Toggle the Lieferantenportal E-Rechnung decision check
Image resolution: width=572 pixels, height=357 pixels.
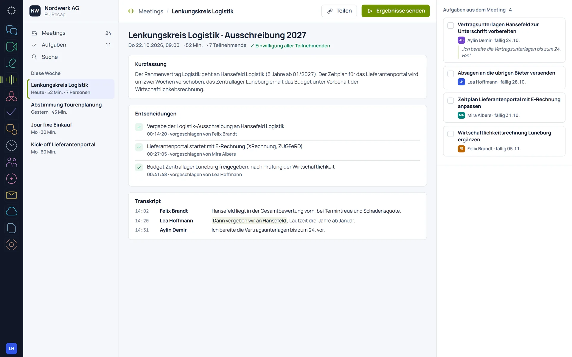[x=139, y=147]
